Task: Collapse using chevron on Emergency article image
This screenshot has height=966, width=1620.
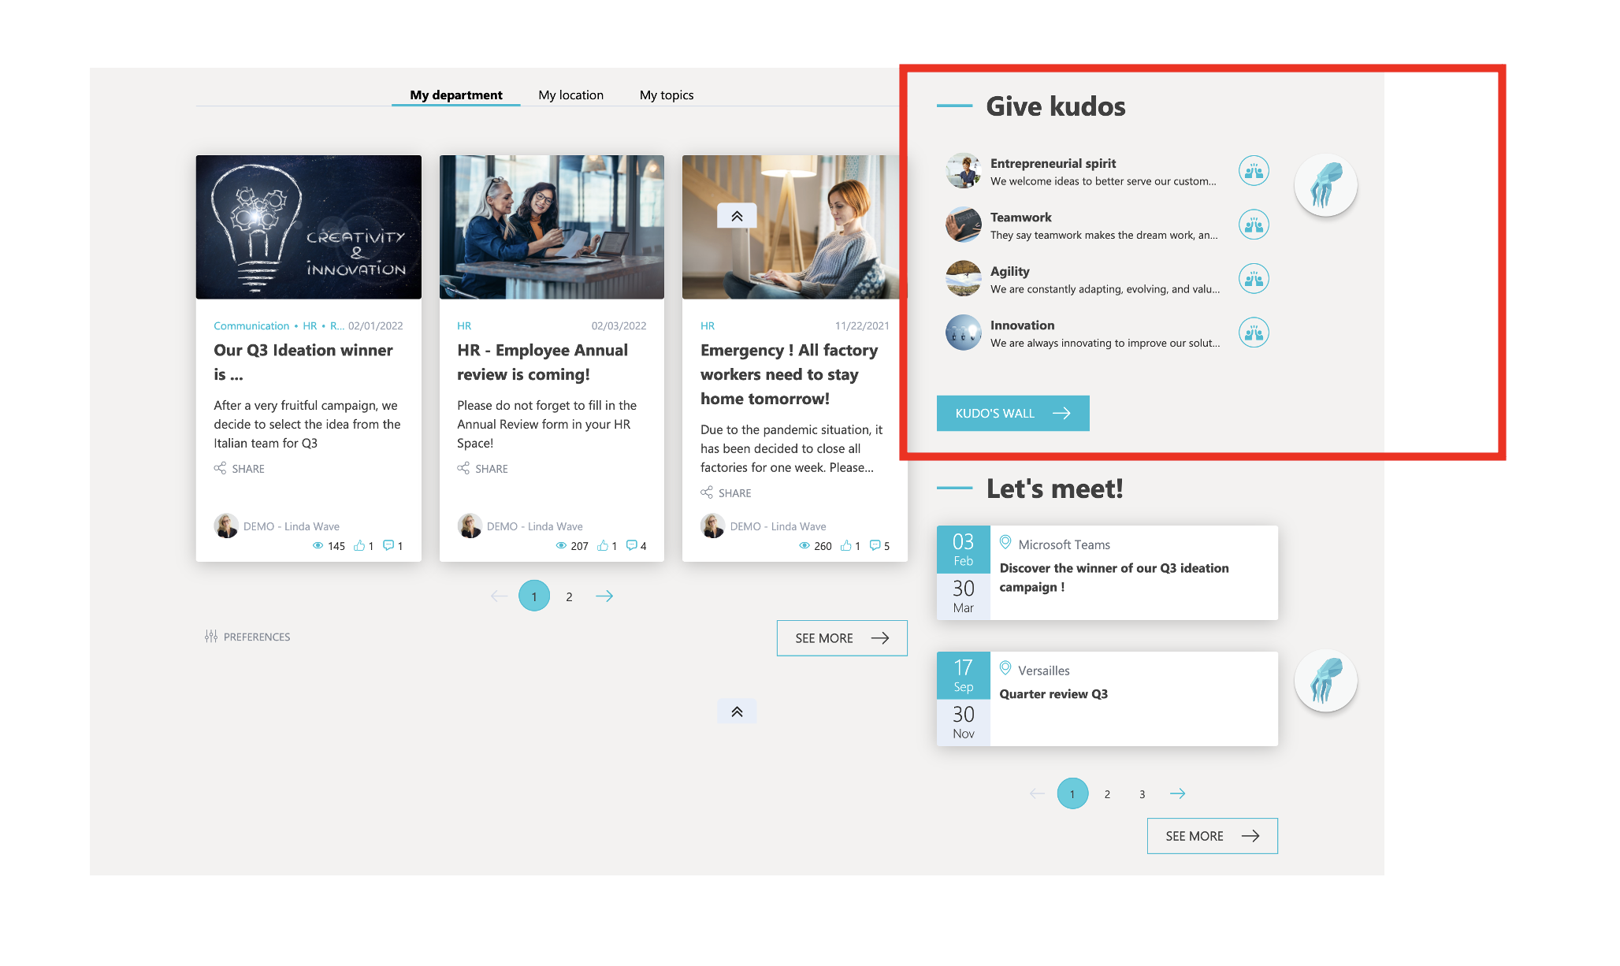Action: (x=737, y=216)
